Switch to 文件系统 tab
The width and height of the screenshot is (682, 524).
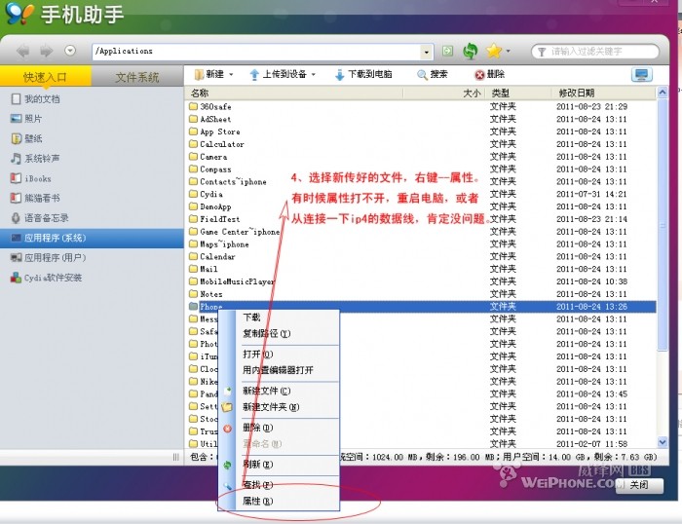point(137,77)
